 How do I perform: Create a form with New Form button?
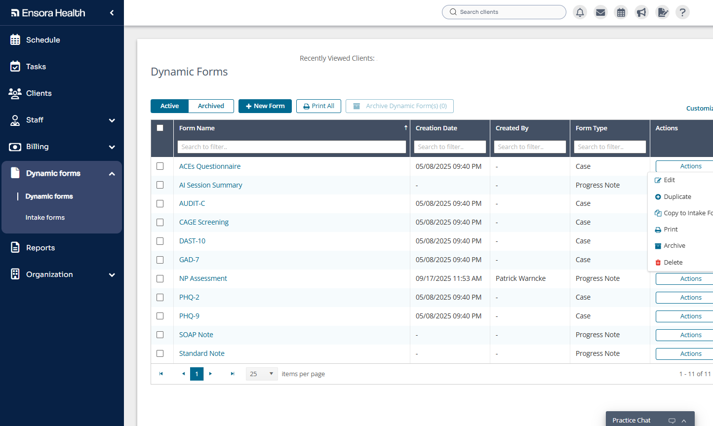pos(265,106)
